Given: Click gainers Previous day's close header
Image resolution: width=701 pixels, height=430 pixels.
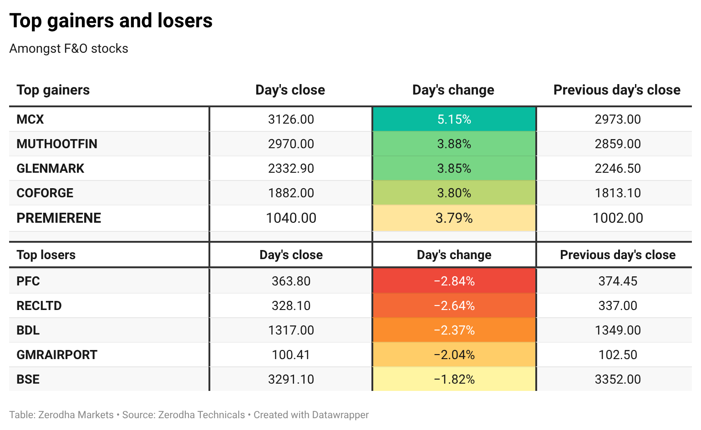Looking at the screenshot, I should tap(617, 90).
